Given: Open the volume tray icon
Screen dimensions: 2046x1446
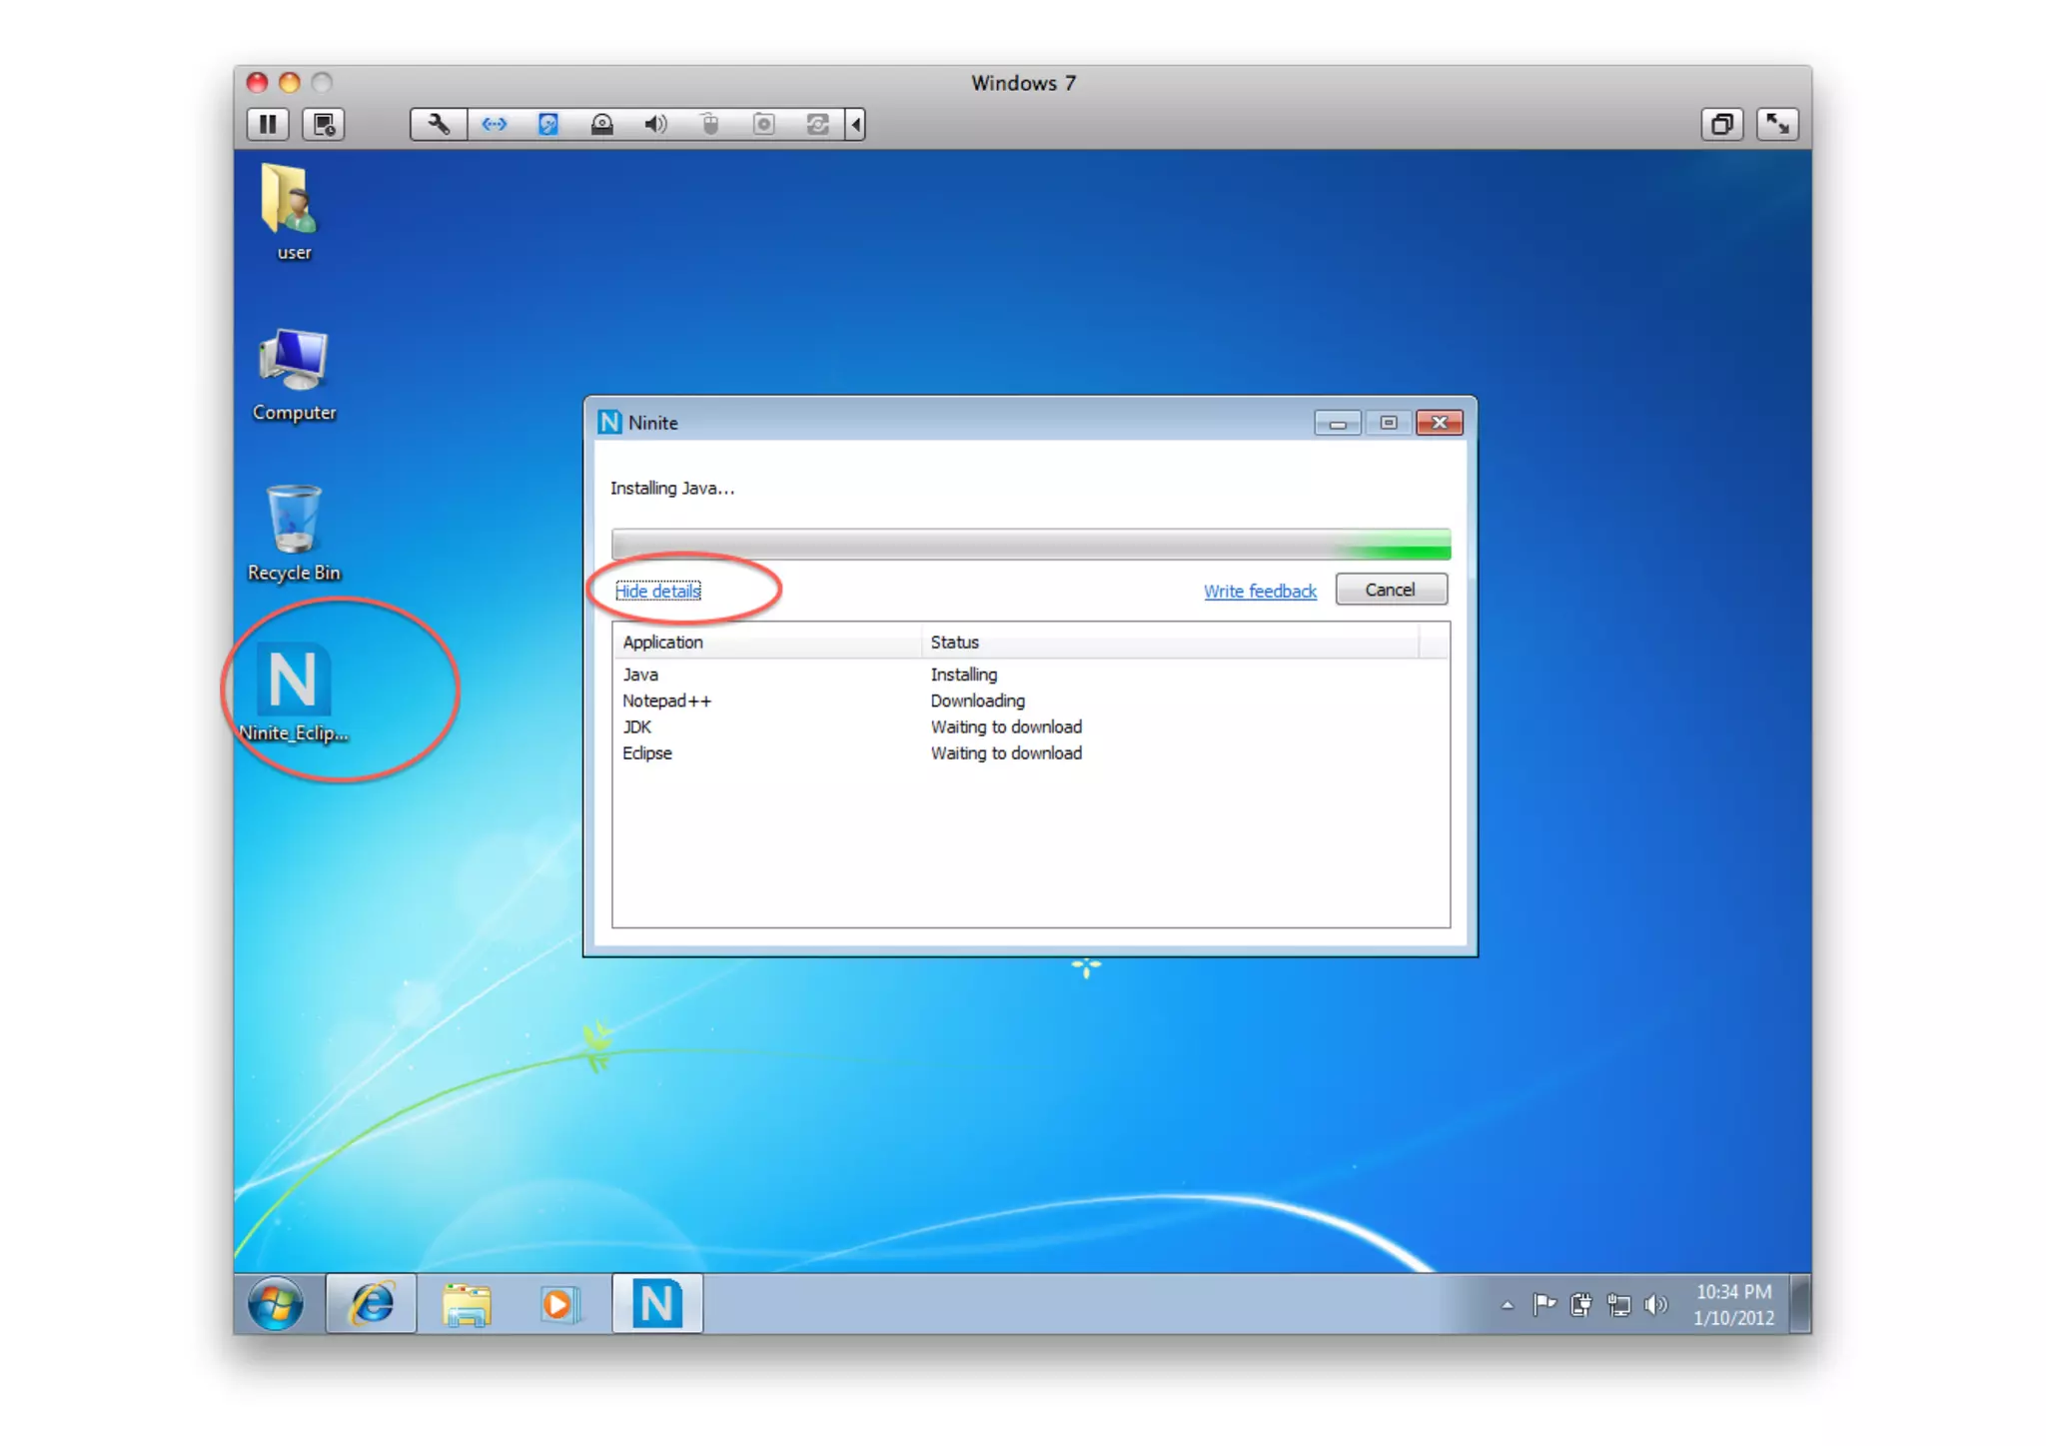Looking at the screenshot, I should (1655, 1304).
